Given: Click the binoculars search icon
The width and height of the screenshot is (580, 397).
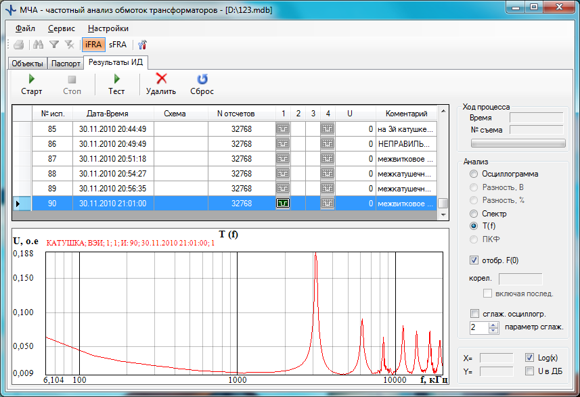Looking at the screenshot, I should point(39,45).
